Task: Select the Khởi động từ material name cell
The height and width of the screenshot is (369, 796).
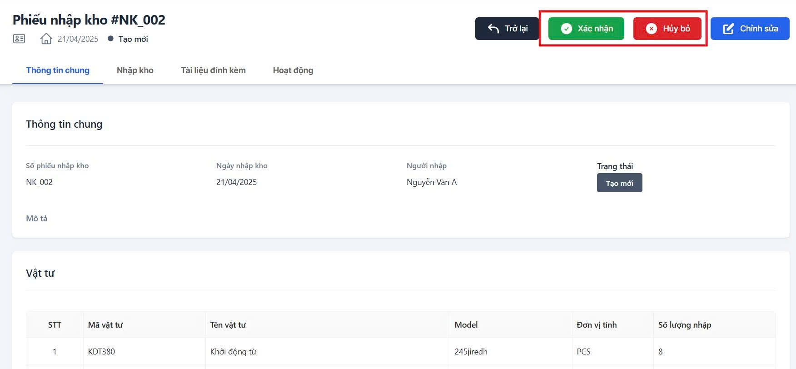Action: 233,352
